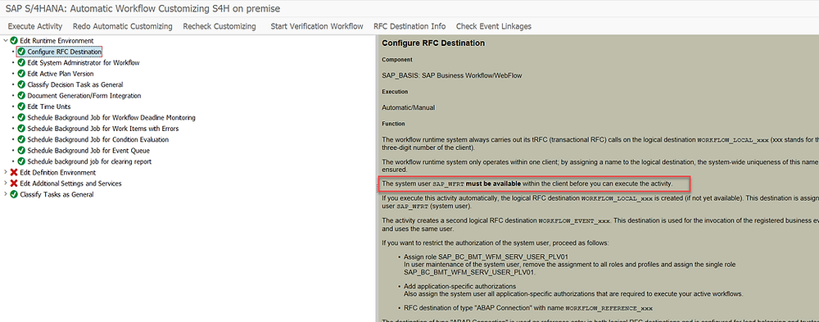Open RFC Destination Info
This screenshot has height=322, width=819.
tap(409, 26)
